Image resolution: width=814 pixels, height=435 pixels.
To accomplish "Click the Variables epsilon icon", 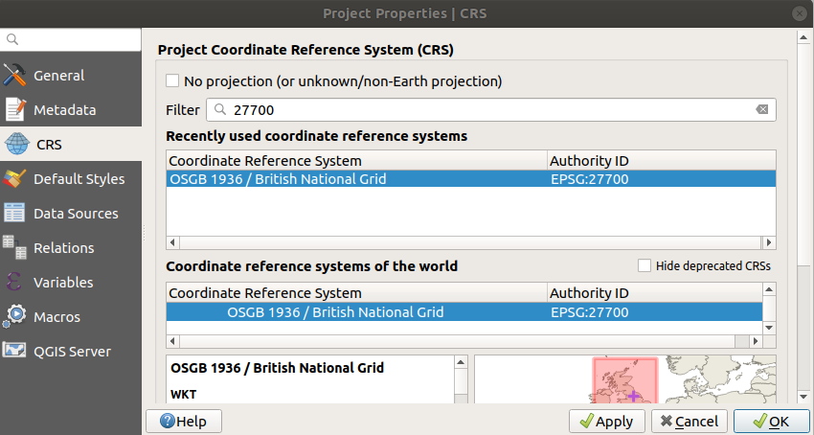I will point(14,283).
